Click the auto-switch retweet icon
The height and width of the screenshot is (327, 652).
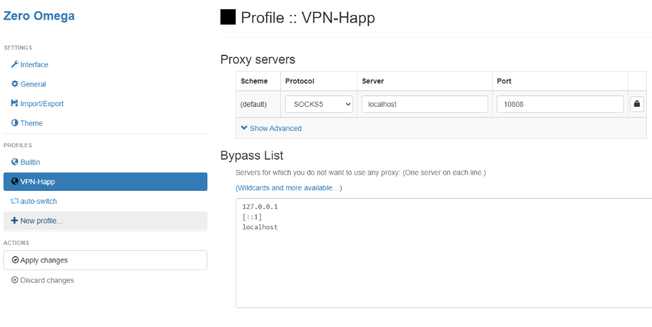tap(15, 201)
